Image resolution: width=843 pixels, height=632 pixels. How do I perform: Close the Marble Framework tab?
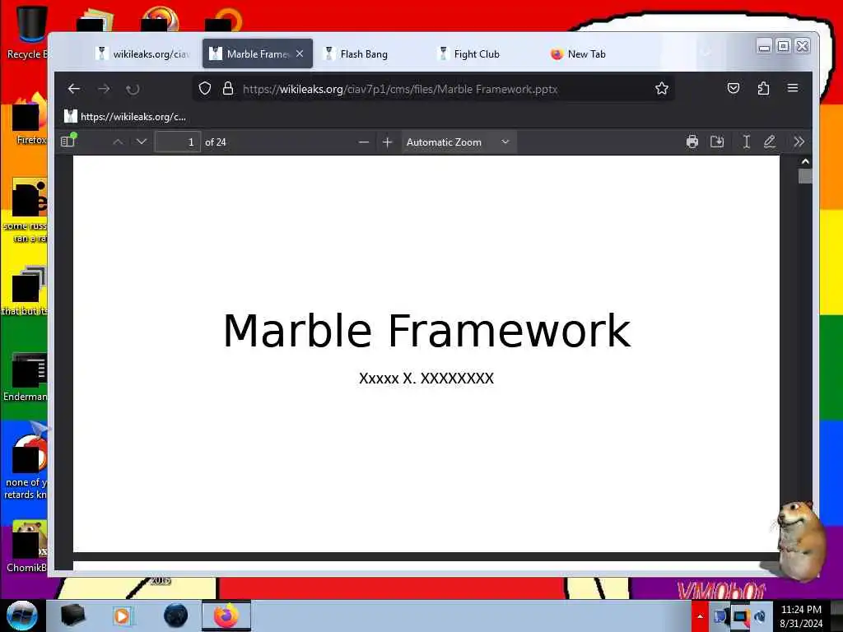coord(300,53)
